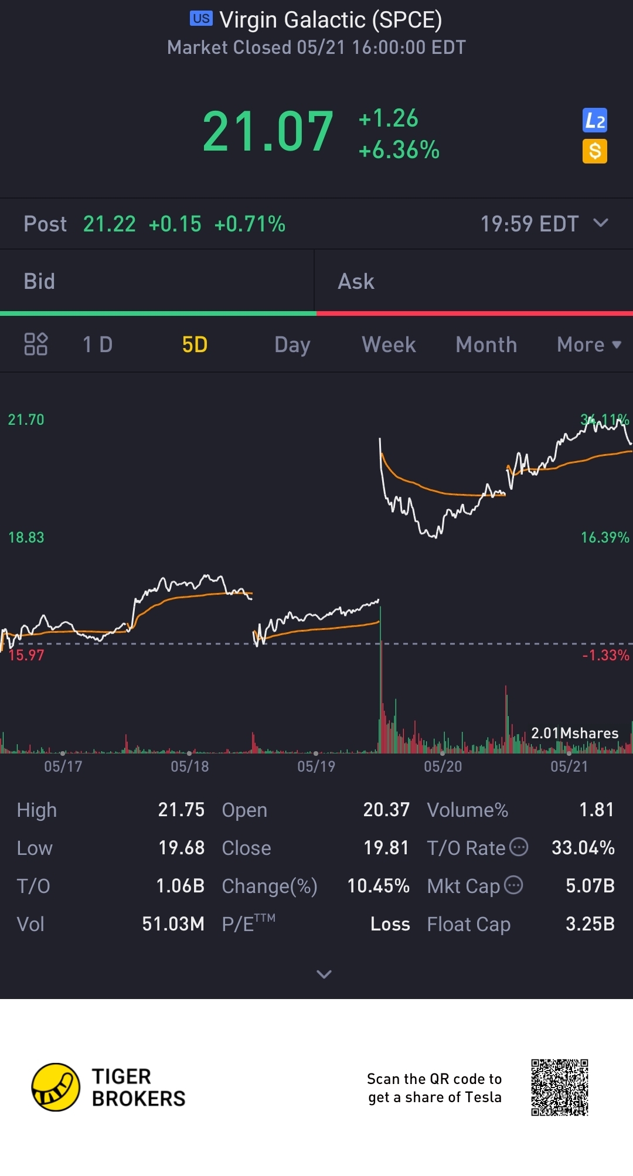Tap the Virgin Galactic (SPCE) title
Viewport: 633px width, 1176px height.
point(331,20)
